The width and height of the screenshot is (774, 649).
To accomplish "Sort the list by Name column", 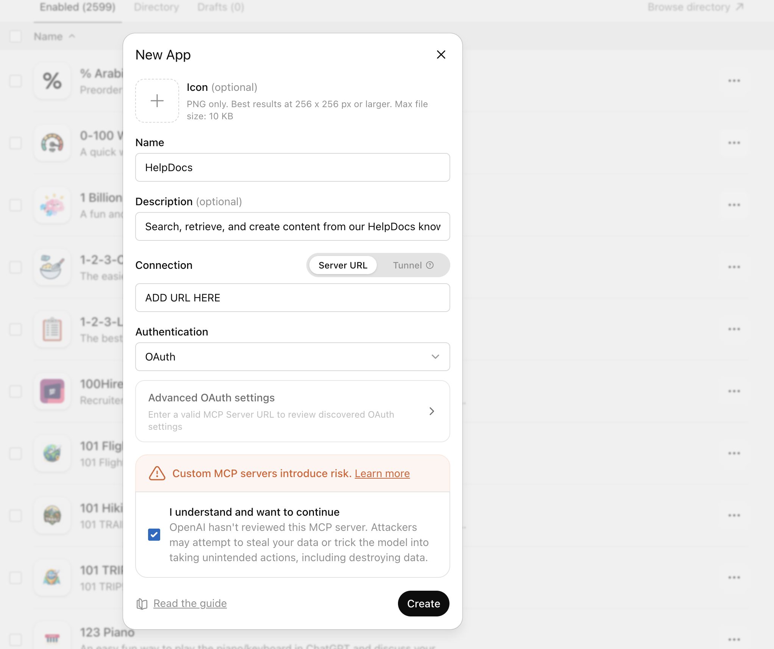I will pos(55,37).
